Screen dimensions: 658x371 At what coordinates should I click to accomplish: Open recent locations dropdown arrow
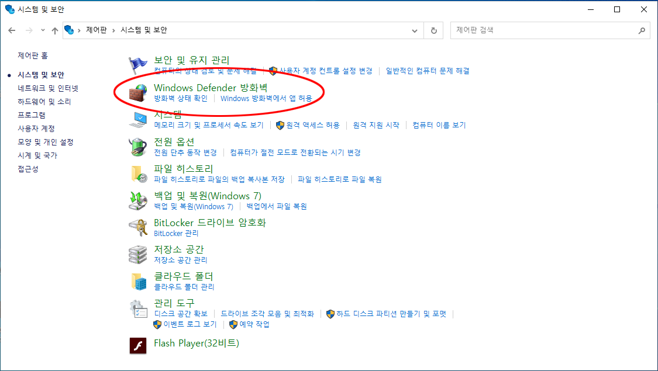43,30
